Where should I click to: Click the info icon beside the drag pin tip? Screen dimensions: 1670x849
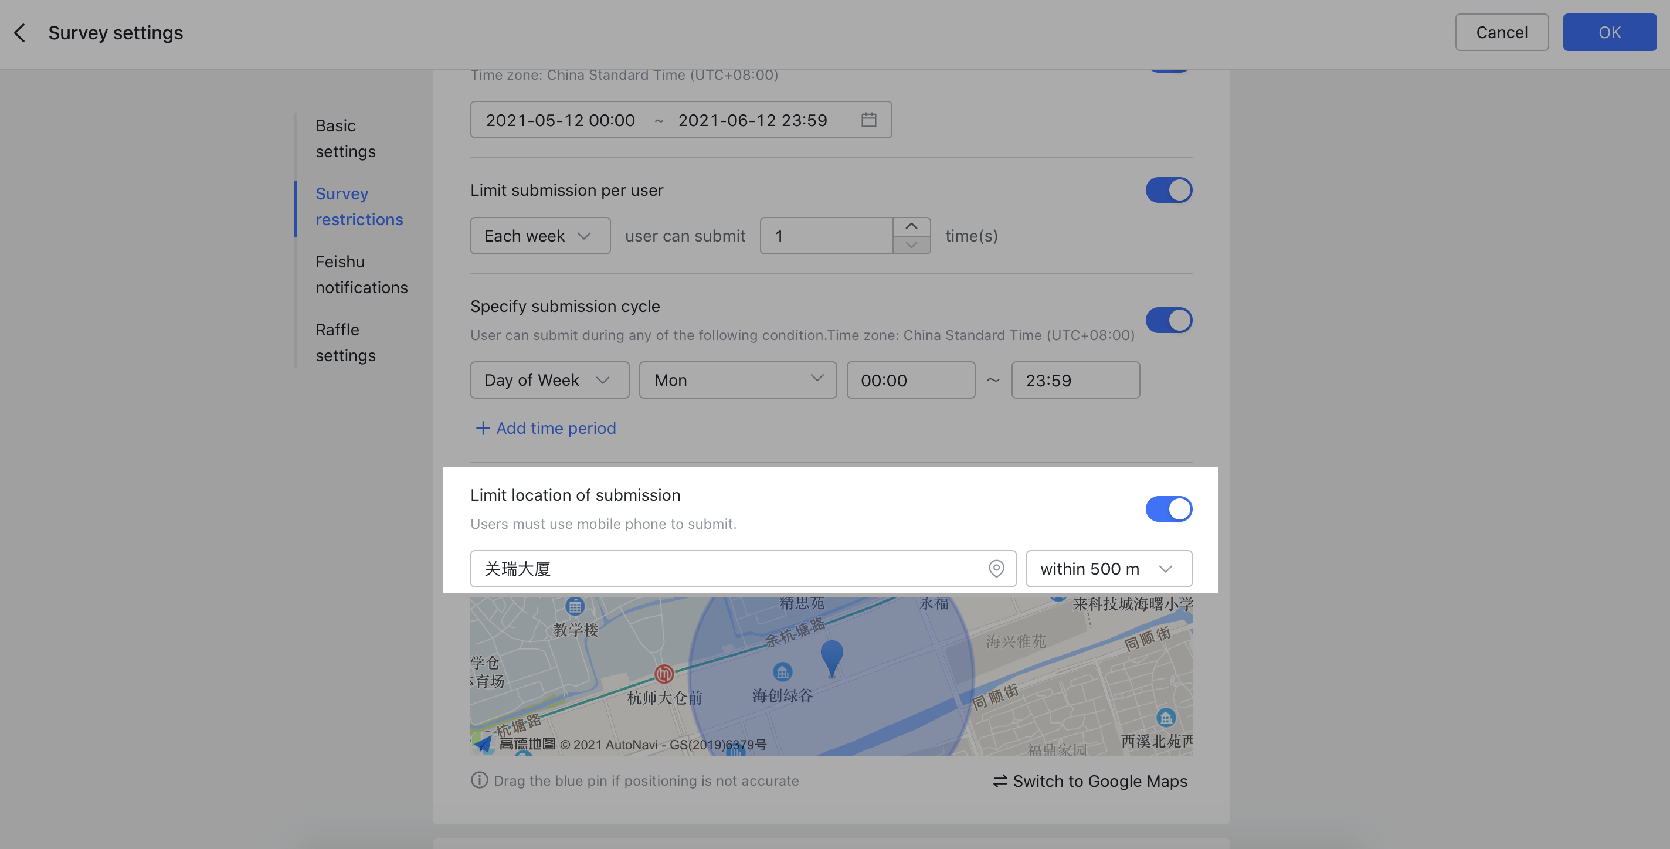point(479,780)
